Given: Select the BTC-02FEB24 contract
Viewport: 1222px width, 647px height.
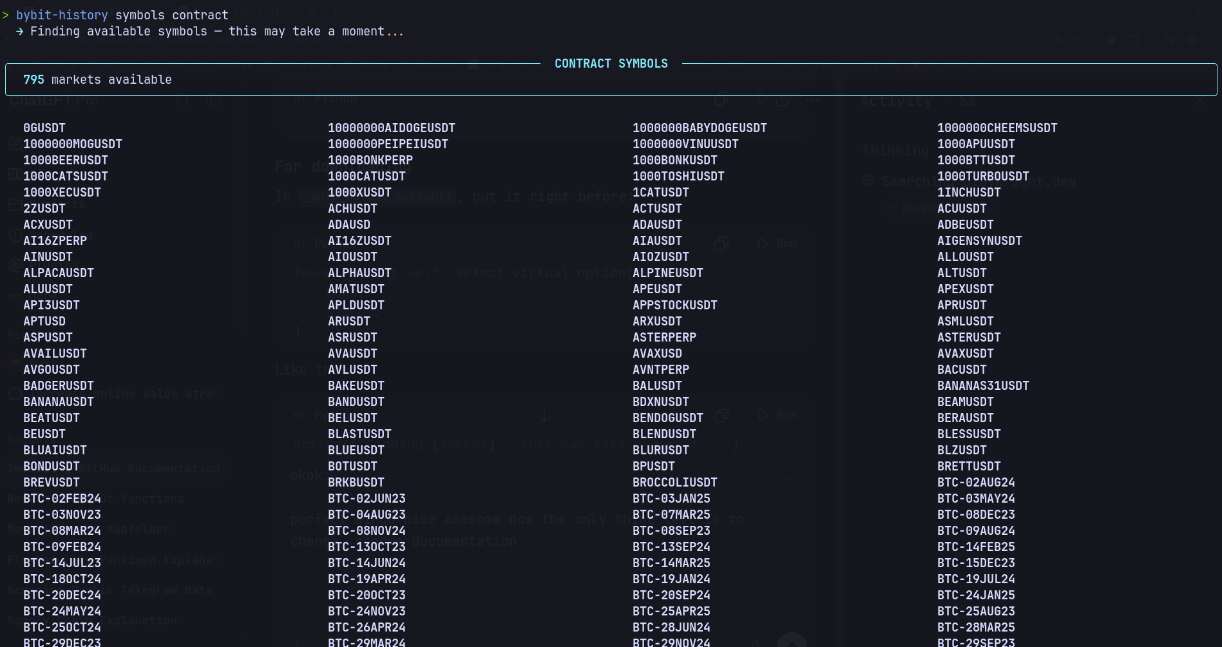Looking at the screenshot, I should 62,499.
